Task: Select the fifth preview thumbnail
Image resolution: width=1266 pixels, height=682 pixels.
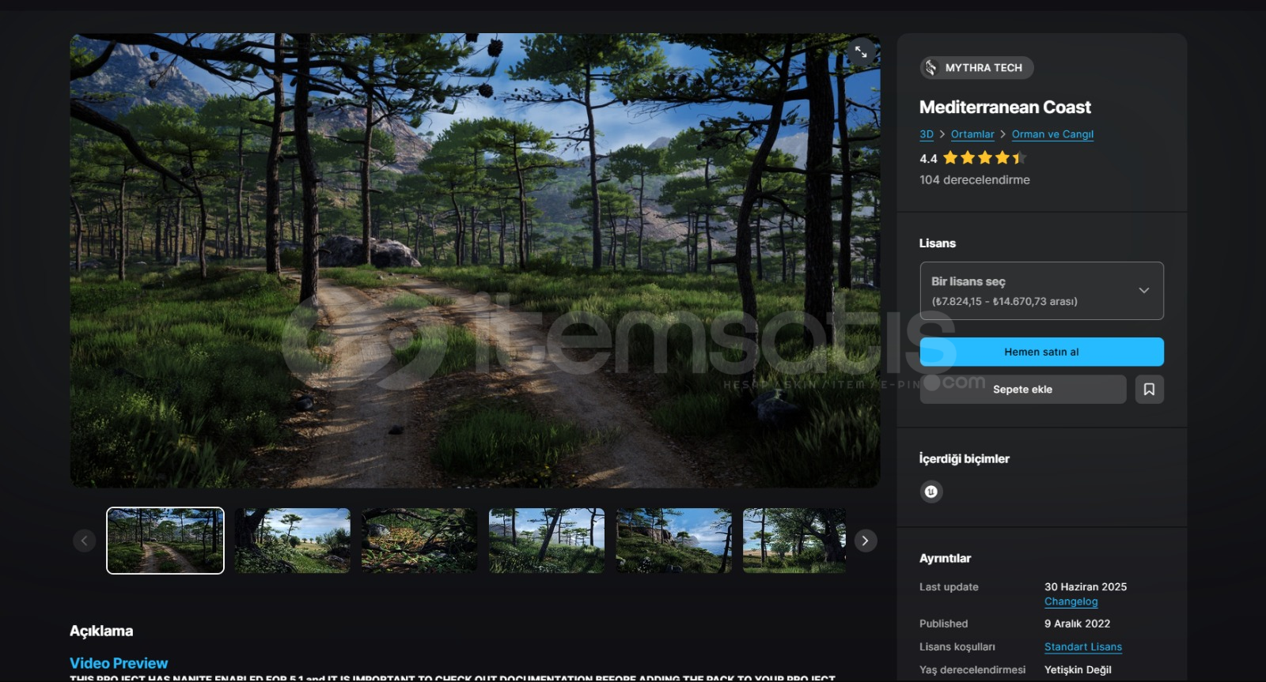Action: [674, 541]
